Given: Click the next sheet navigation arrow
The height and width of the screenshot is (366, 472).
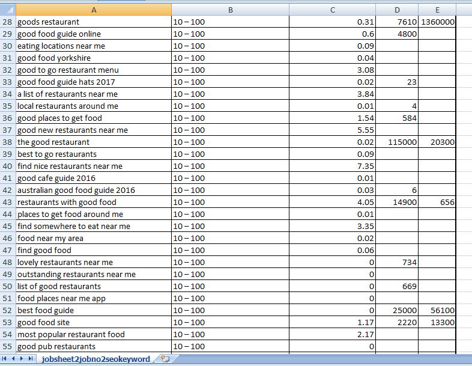Looking at the screenshot, I should pos(23,359).
